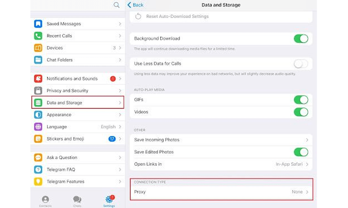Disable Background Download
The image size is (348, 208).
pyautogui.click(x=301, y=38)
